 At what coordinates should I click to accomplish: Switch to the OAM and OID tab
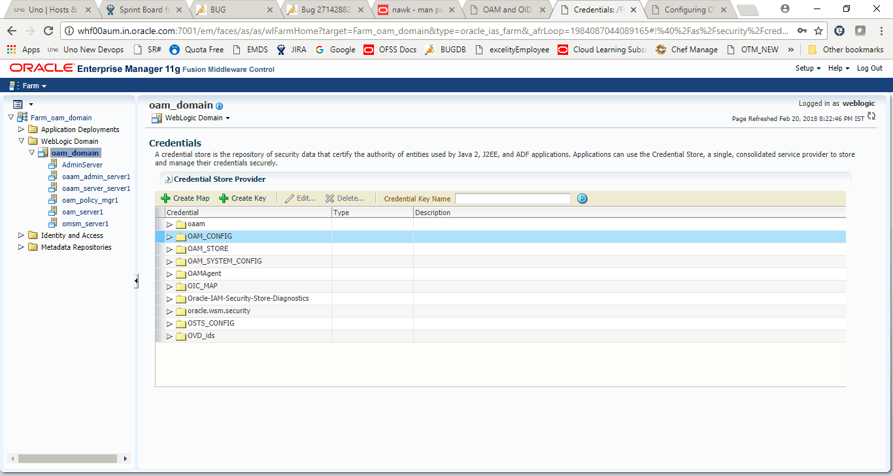(507, 10)
